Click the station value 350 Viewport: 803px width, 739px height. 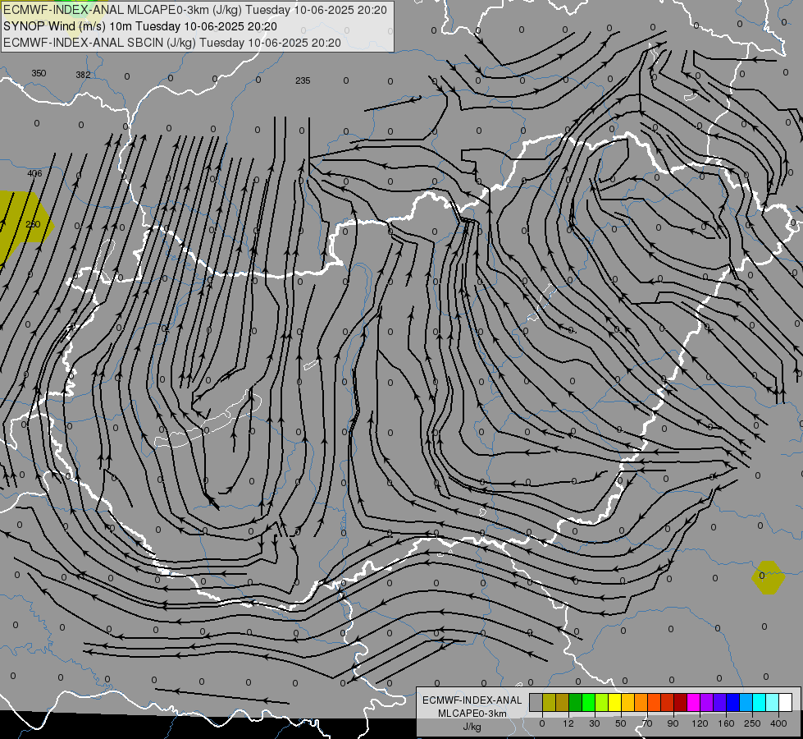39,73
